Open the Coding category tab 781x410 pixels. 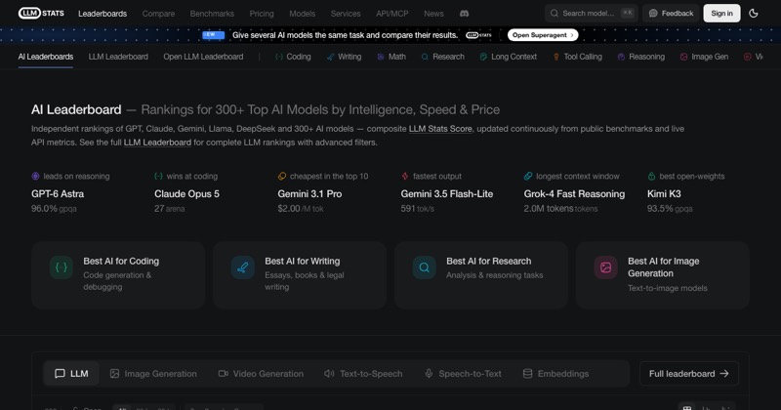[293, 57]
